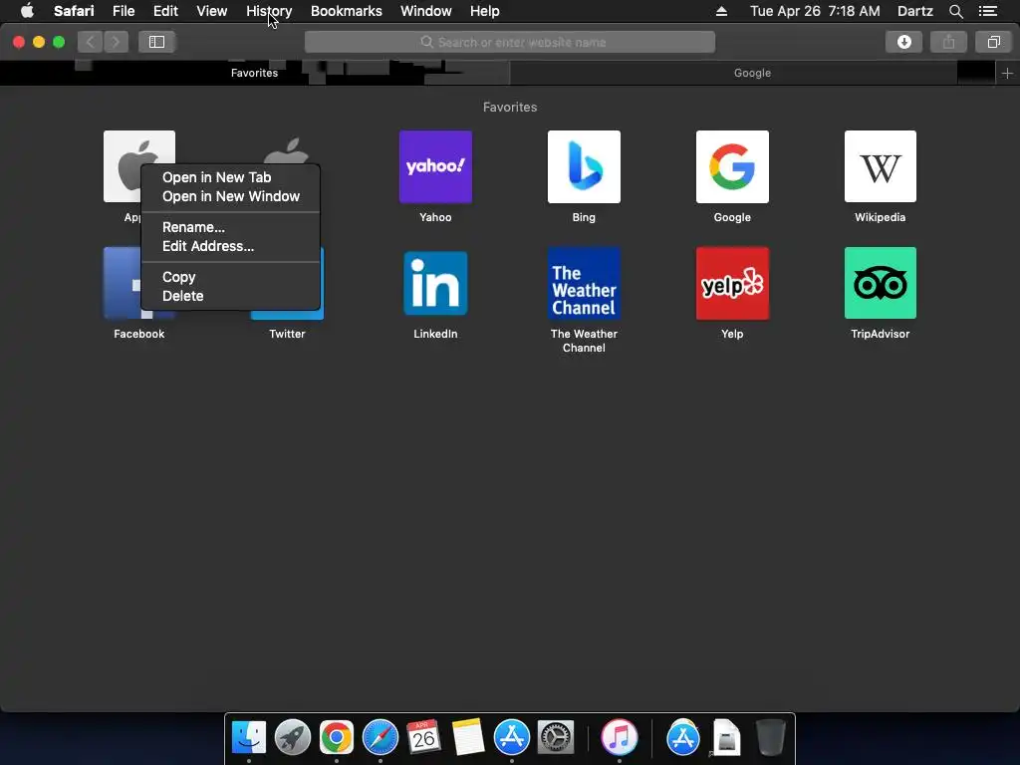The height and width of the screenshot is (765, 1020).
Task: Show the tab overview button
Action: point(993,42)
